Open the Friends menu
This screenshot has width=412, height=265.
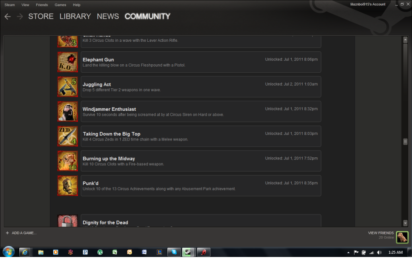pos(42,5)
